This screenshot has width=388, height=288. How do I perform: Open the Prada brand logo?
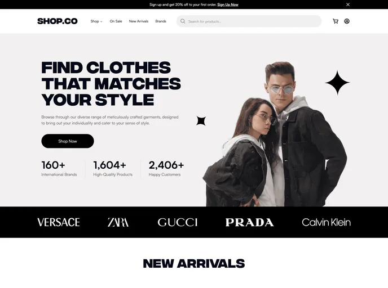pyautogui.click(x=249, y=222)
